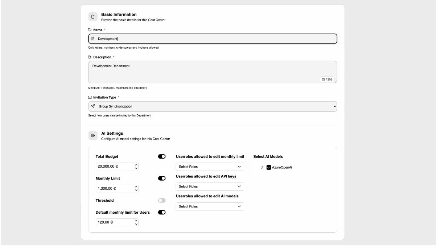
Task: Open the Invitation Type dropdown
Action: (213, 106)
